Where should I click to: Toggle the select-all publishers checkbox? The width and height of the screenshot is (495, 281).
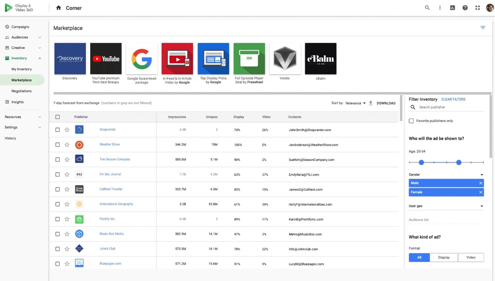(x=57, y=117)
